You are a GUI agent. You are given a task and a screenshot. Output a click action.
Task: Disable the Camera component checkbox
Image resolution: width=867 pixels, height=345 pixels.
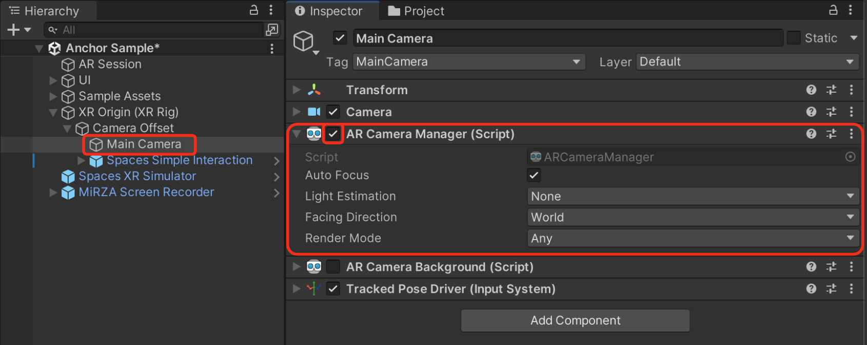coord(333,112)
